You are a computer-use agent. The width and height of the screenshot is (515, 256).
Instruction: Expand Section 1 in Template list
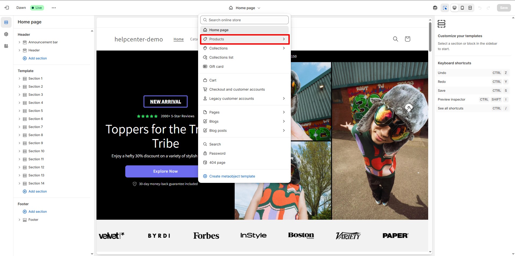click(19, 79)
